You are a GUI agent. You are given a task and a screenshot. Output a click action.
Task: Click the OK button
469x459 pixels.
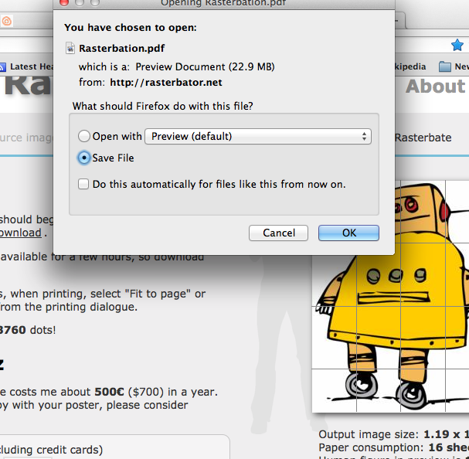(x=348, y=233)
